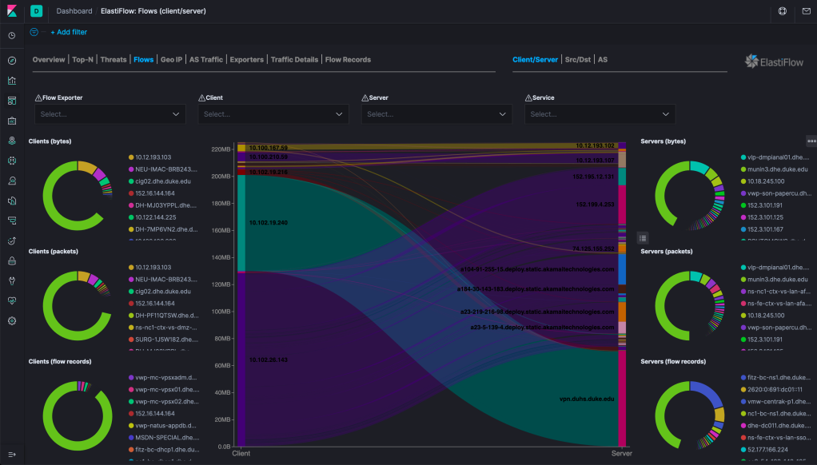
Task: Click the Dashboard breadcrumb link
Action: click(x=74, y=11)
